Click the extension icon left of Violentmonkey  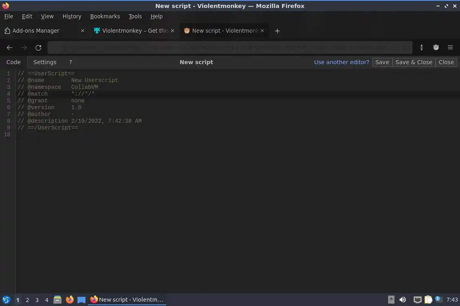tap(422, 47)
